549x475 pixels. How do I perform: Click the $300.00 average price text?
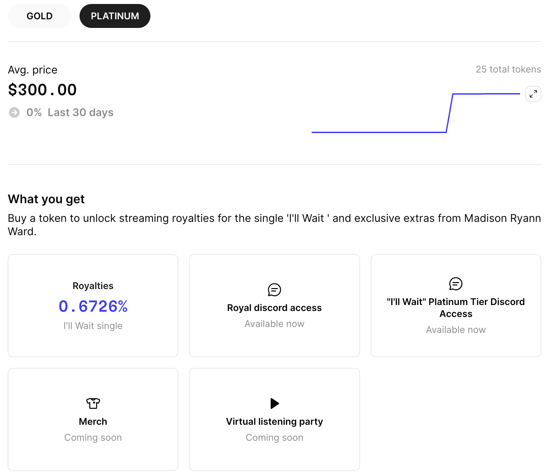[x=42, y=89]
